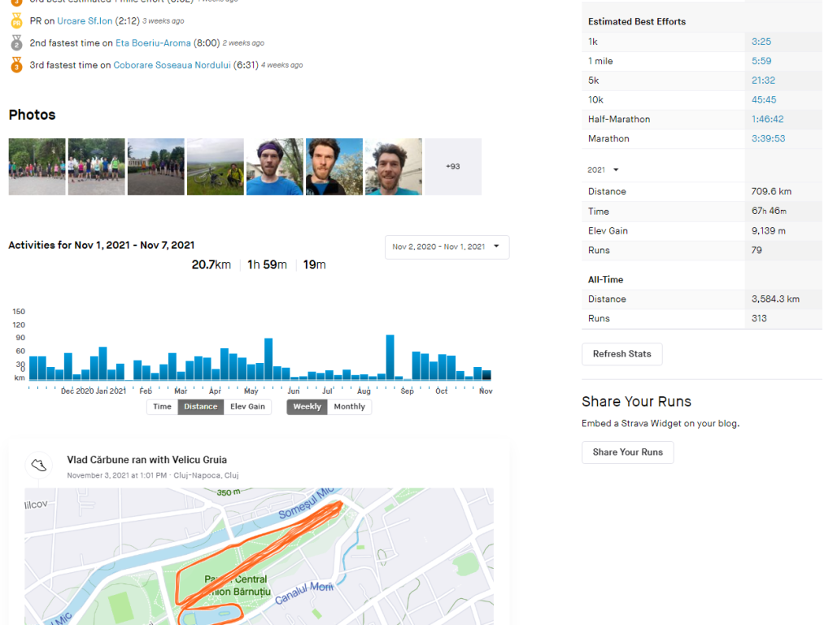Open the Half-Marathon best effort 1:46:42
The width and height of the screenshot is (833, 625).
(768, 119)
